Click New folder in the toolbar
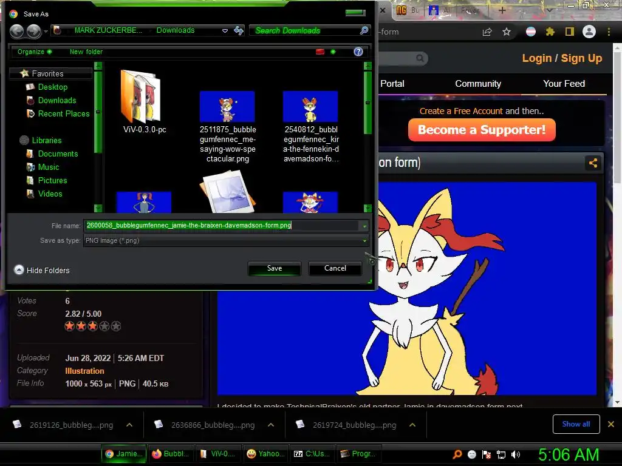 [86, 52]
